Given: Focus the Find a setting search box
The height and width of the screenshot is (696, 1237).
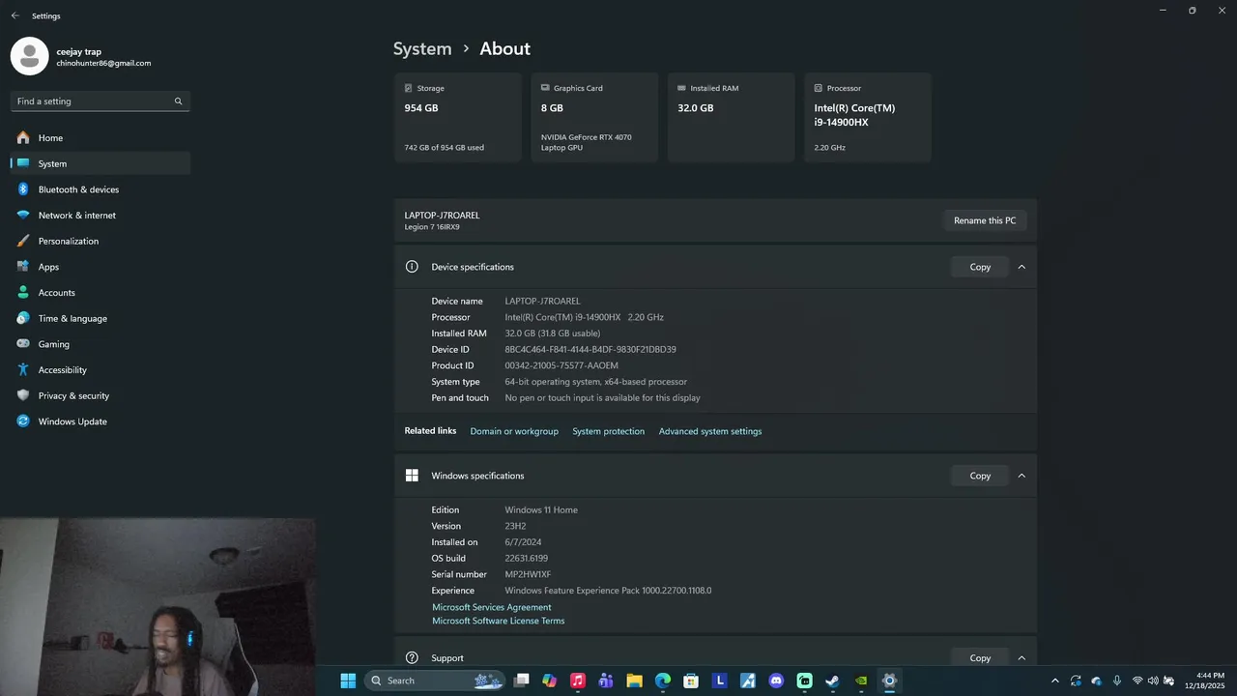Looking at the screenshot, I should [101, 101].
